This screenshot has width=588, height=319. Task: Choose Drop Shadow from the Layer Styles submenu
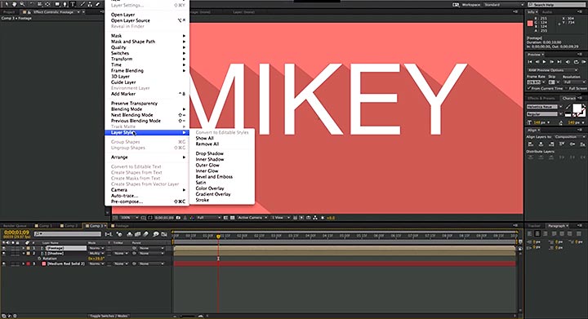210,153
